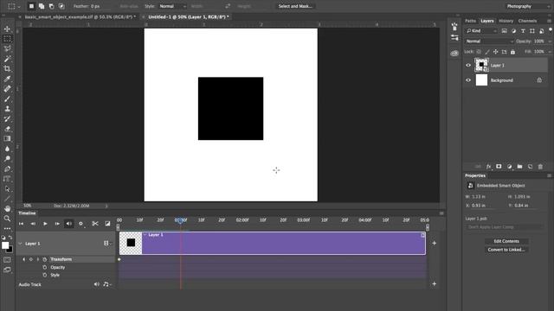Select the Magic Wand tool
Screen dimensions: 554x311
(7, 59)
